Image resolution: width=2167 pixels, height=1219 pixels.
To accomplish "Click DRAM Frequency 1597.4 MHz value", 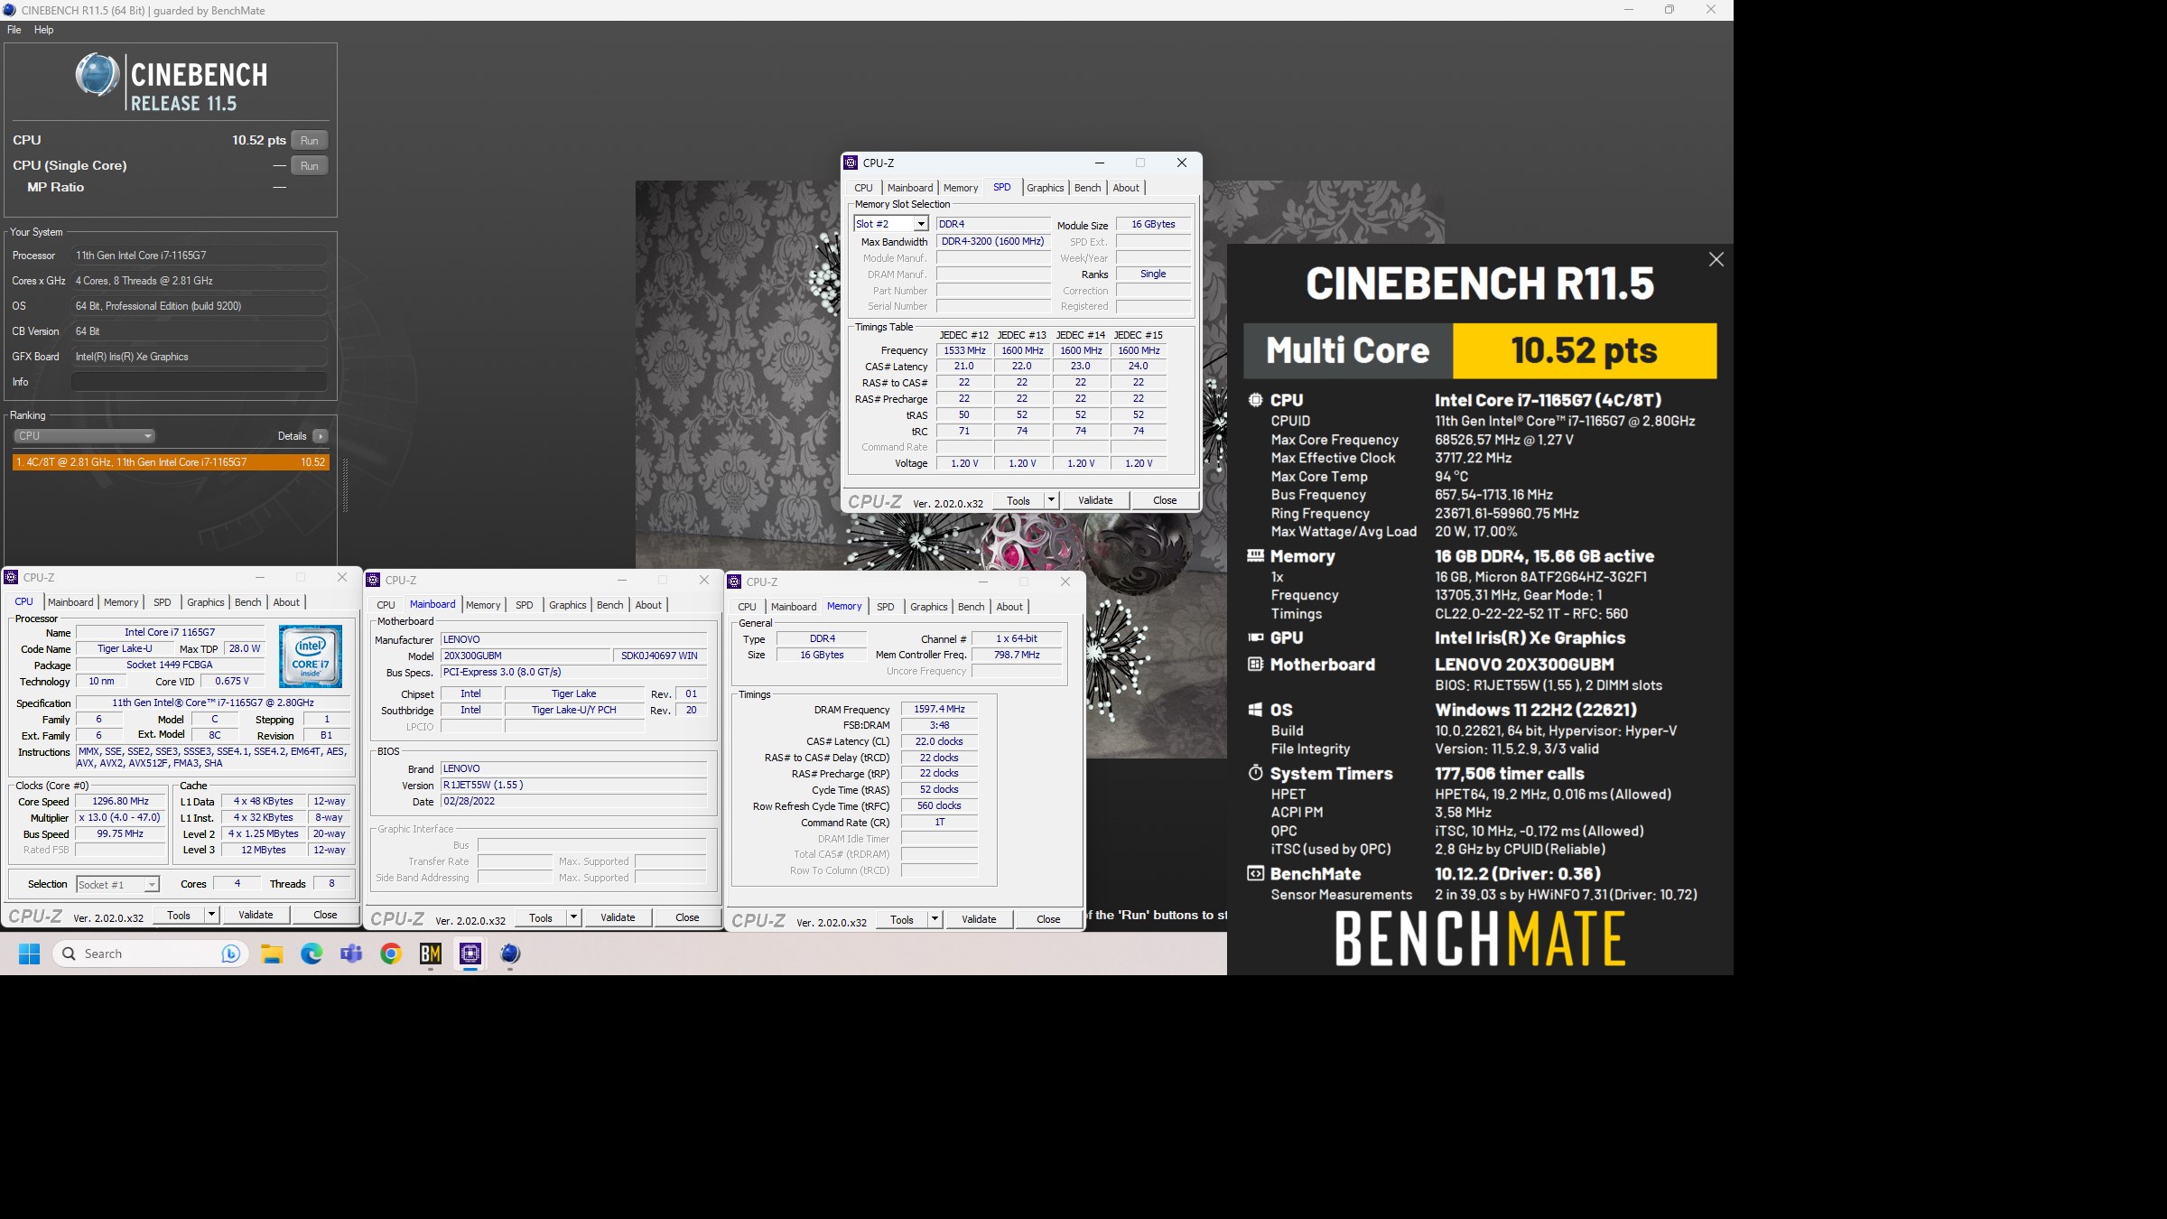I will click(939, 709).
